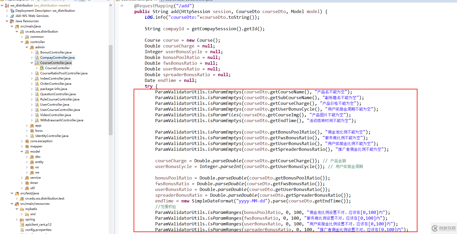The width and height of the screenshot is (457, 234).
Task: Click the wx_distribution project icon
Action: (x=7, y=5)
